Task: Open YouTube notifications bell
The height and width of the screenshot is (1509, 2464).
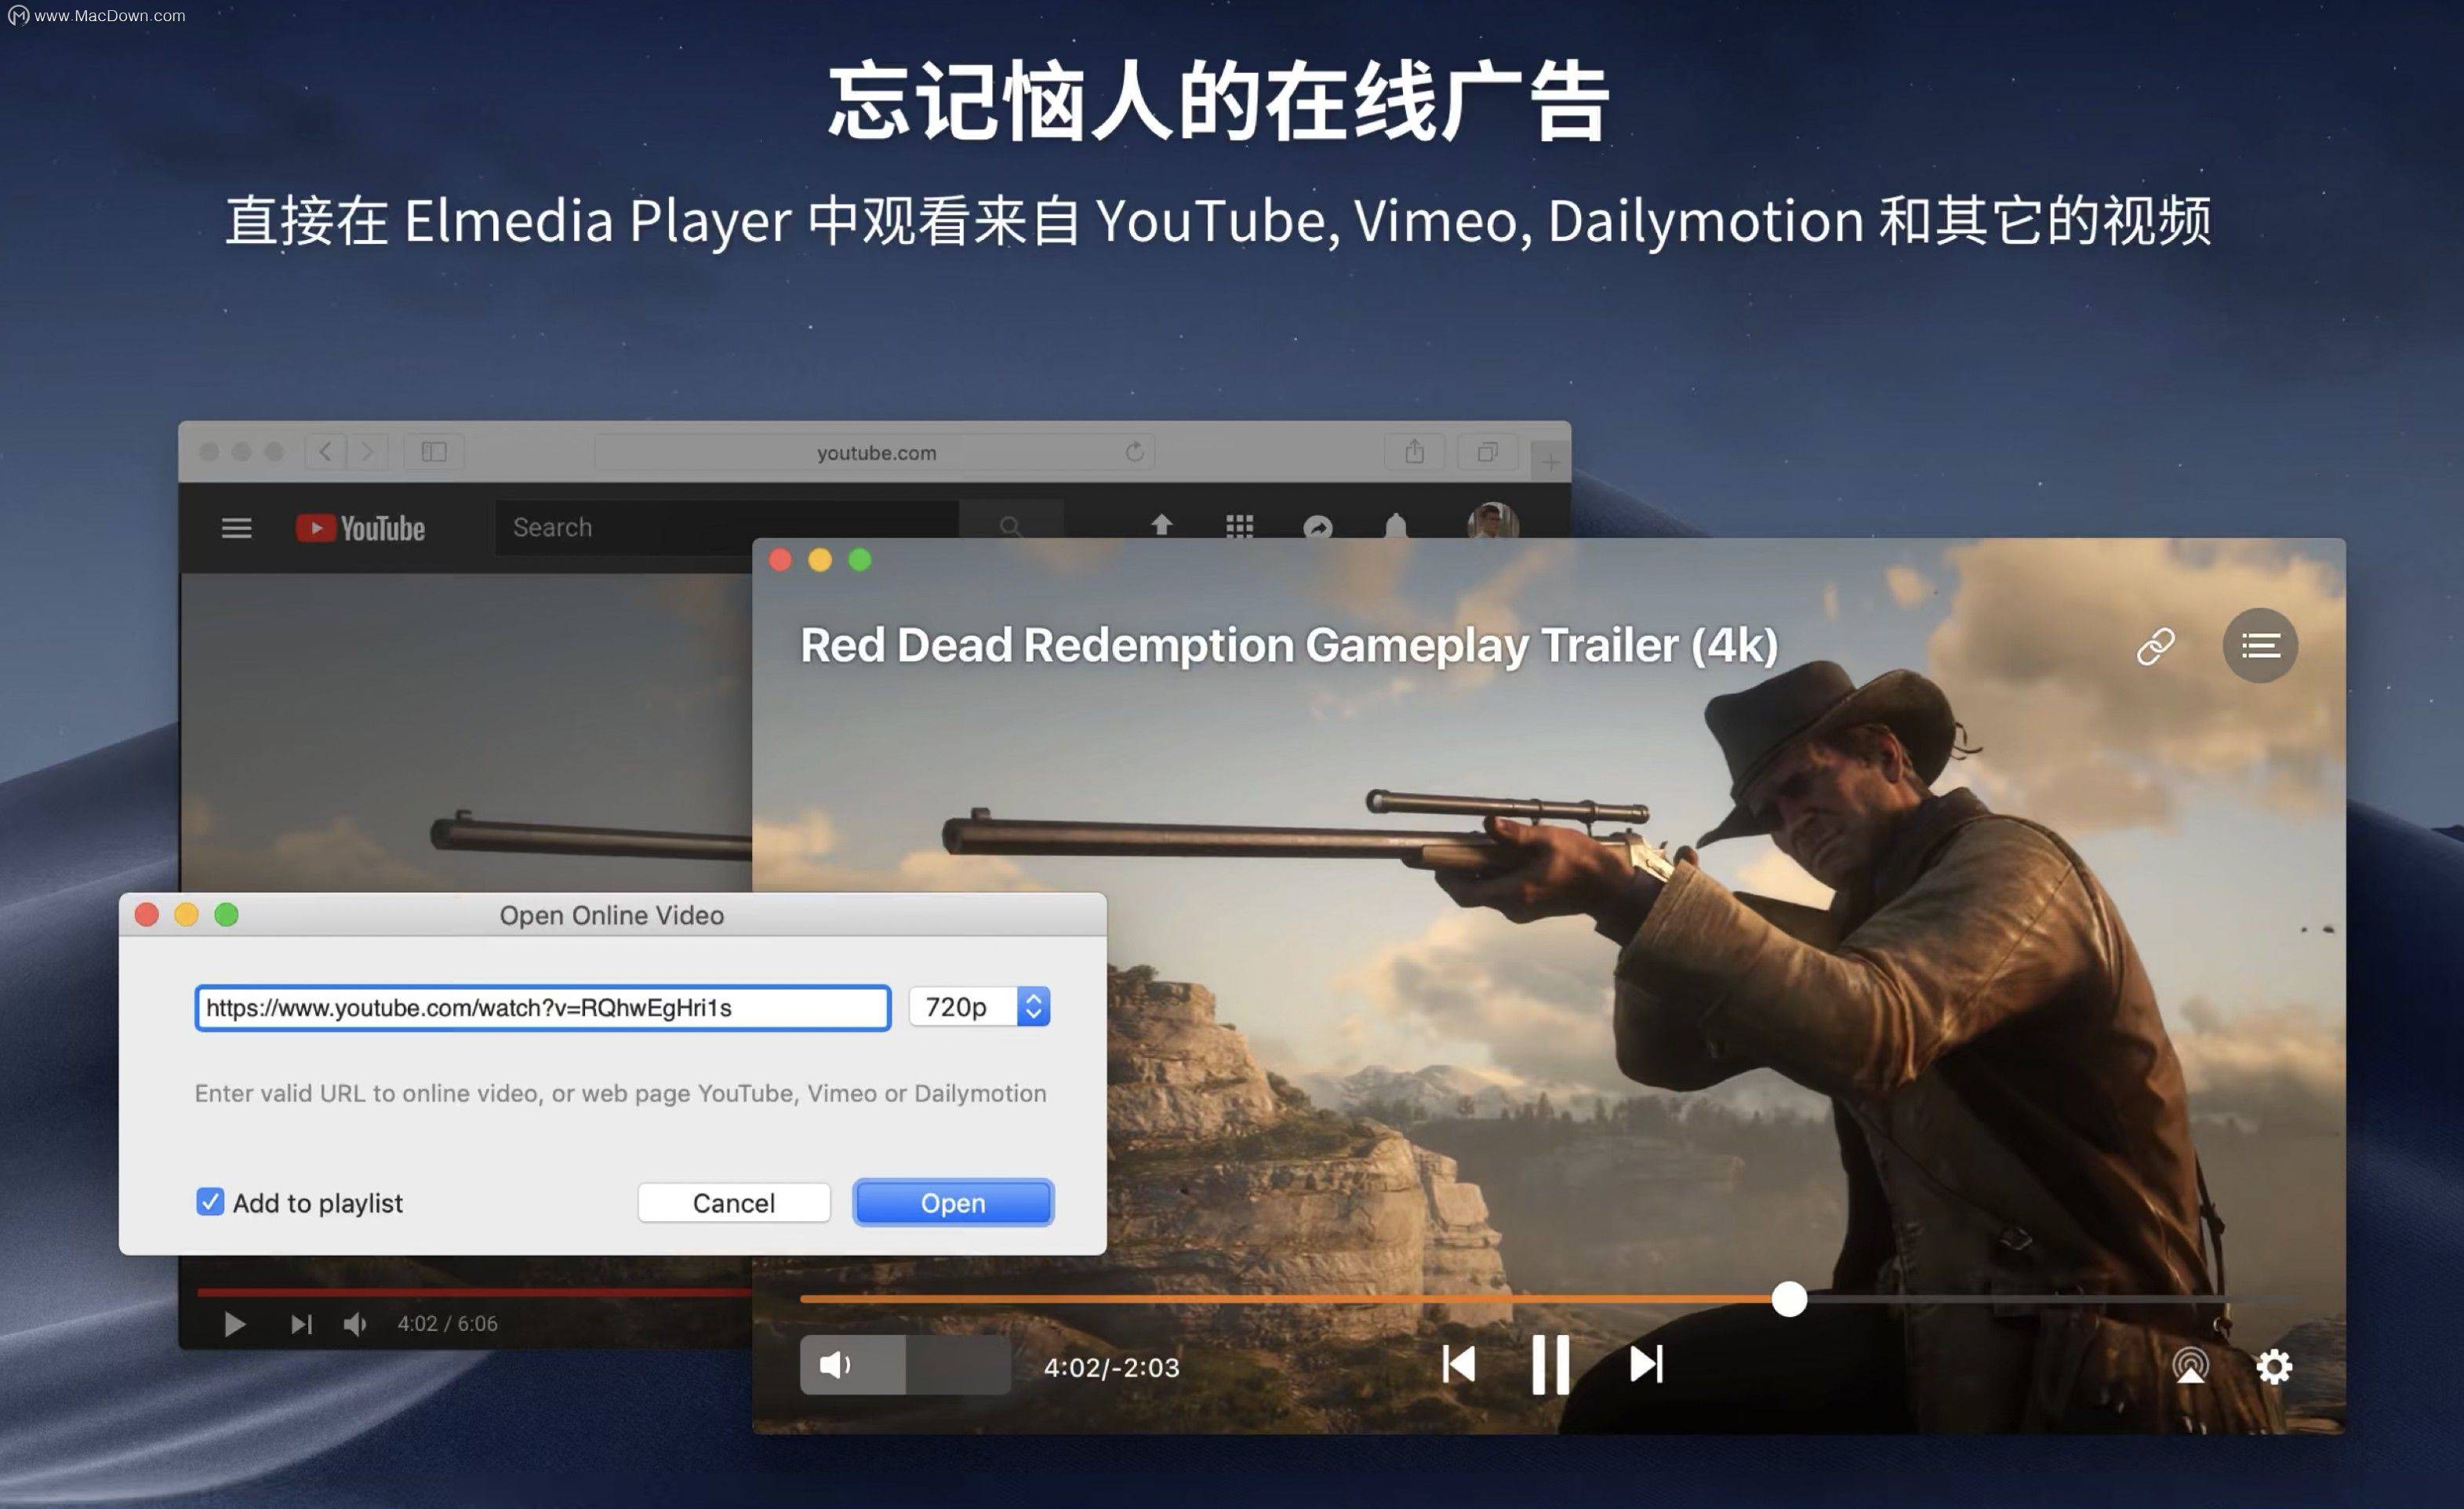Action: (1396, 525)
